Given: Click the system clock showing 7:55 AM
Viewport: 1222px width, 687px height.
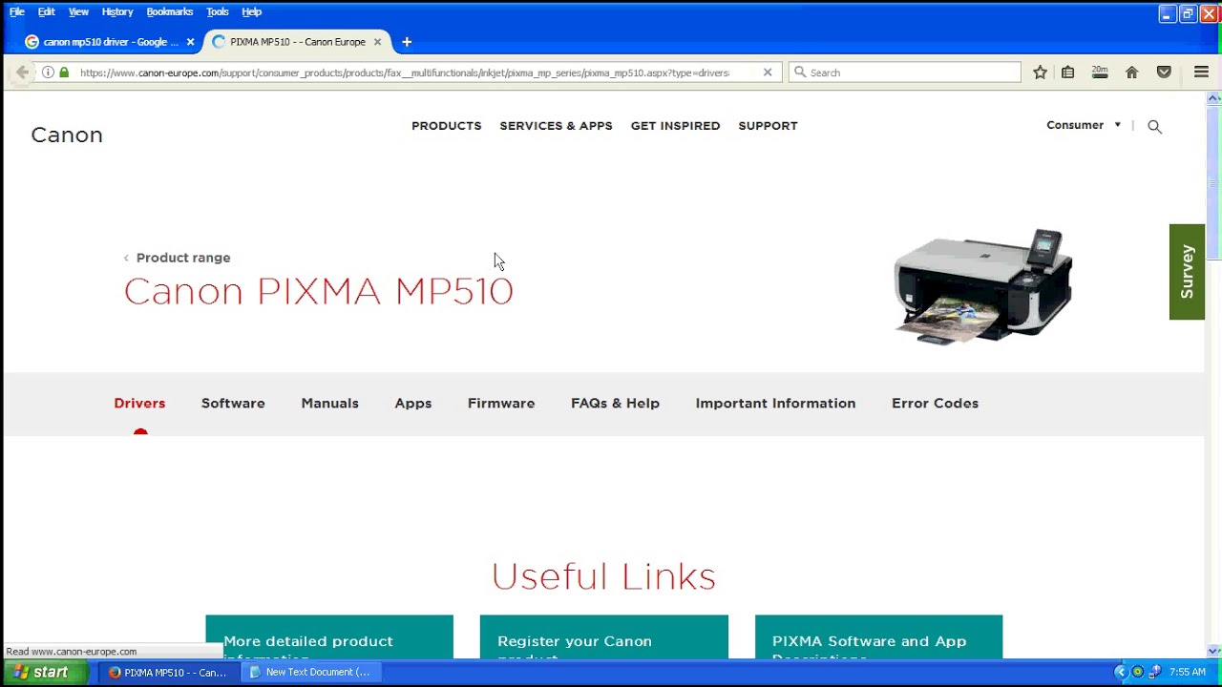Looking at the screenshot, I should (1187, 672).
